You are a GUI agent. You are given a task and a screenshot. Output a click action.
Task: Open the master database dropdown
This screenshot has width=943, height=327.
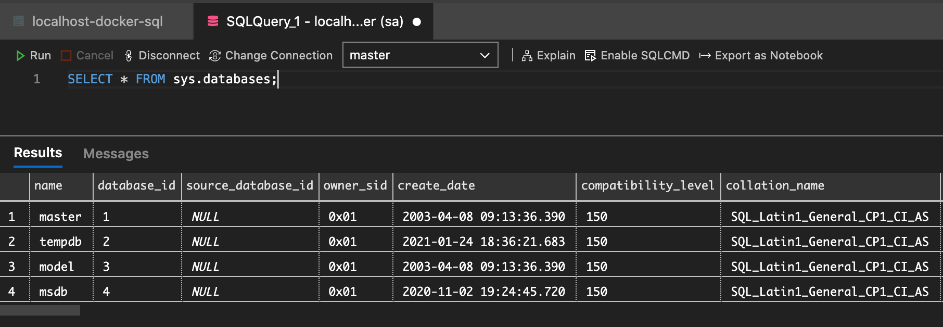pos(411,55)
